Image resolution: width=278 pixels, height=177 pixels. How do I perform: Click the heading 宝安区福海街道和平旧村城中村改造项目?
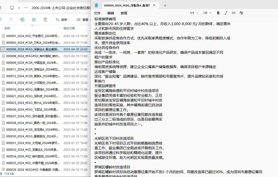tap(127, 91)
